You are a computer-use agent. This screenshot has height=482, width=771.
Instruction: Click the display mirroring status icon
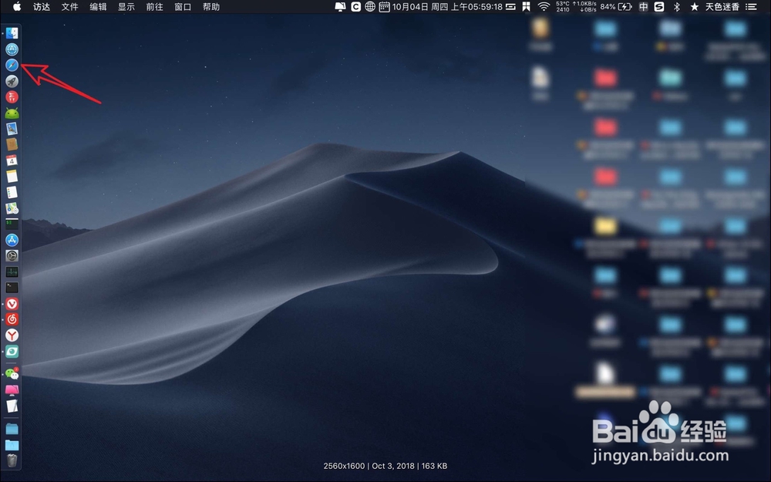coord(340,6)
